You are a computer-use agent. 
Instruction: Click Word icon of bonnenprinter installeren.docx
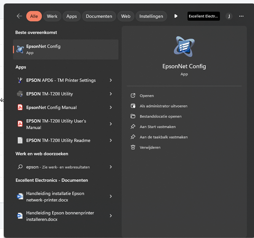[x=20, y=216]
